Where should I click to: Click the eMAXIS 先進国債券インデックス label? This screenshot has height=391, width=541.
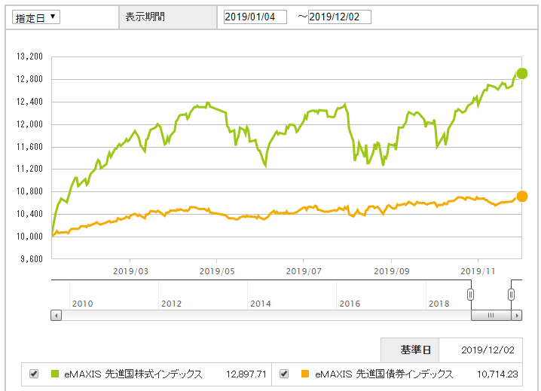point(384,374)
